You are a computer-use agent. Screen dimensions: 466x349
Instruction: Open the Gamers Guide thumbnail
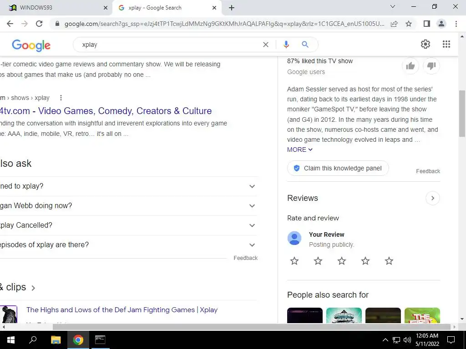coord(344,315)
